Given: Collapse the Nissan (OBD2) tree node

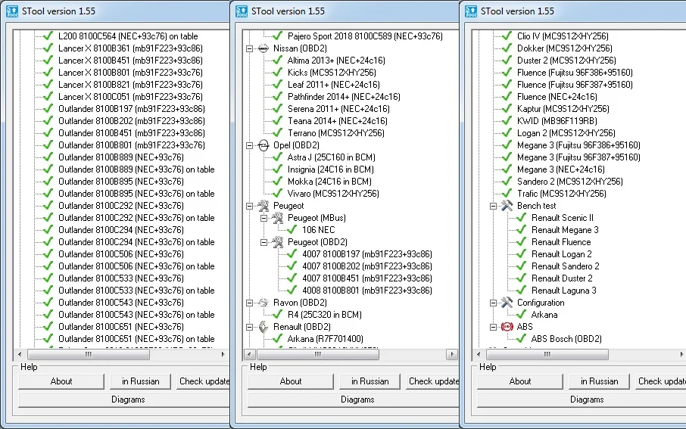Looking at the screenshot, I should click(249, 48).
